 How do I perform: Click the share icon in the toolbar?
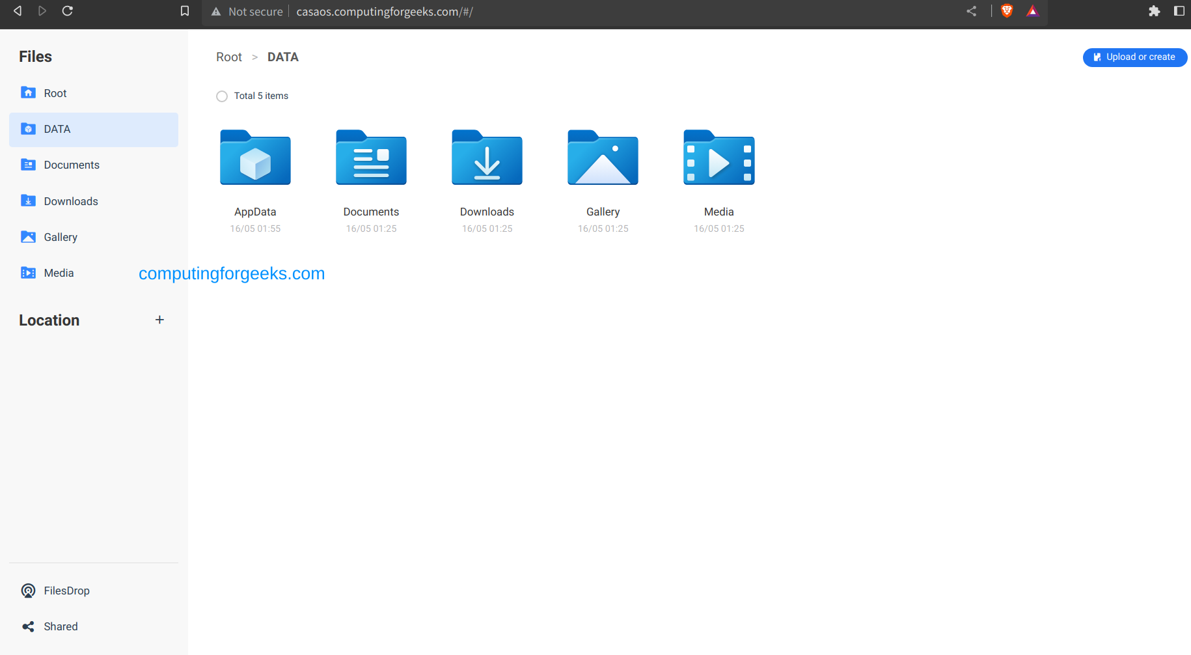coord(971,11)
